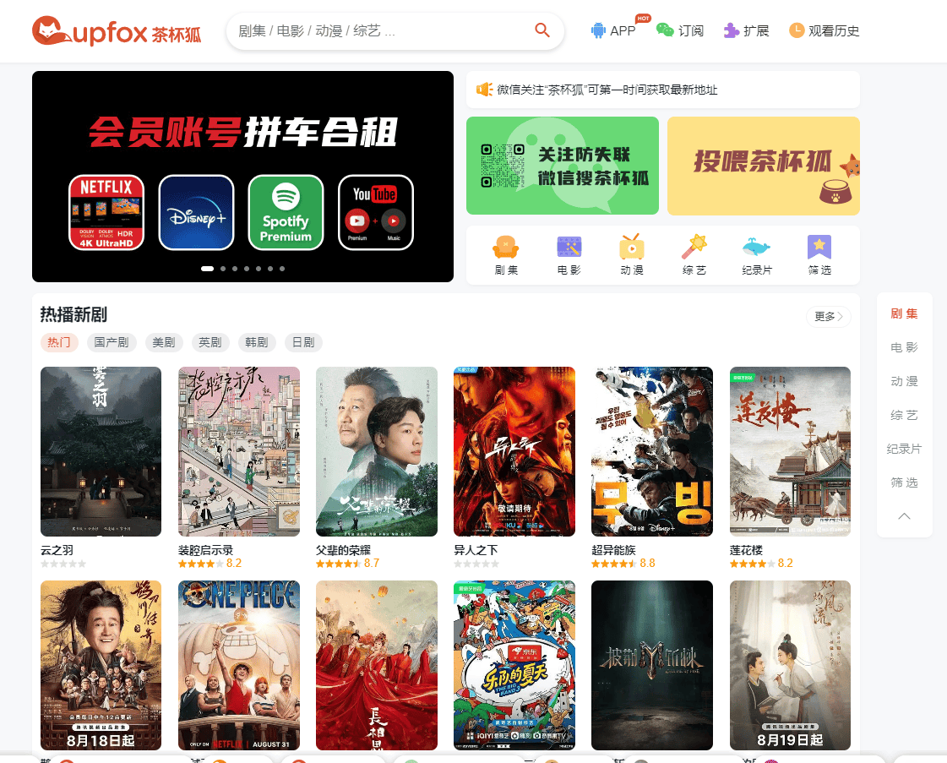Open the 扩展 puzzle-piece extension icon
Screen dimensions: 947x763
[732, 31]
